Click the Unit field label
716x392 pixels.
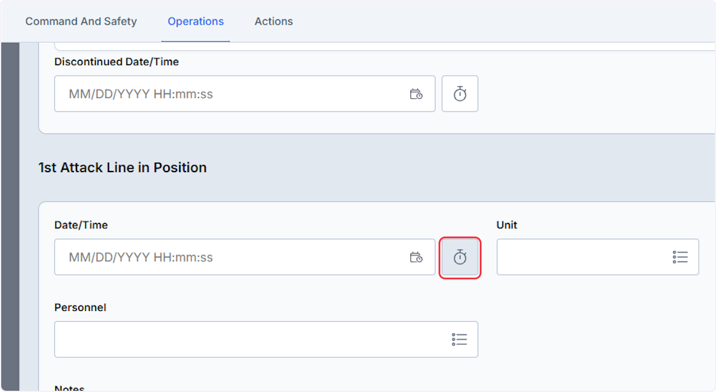click(x=507, y=225)
